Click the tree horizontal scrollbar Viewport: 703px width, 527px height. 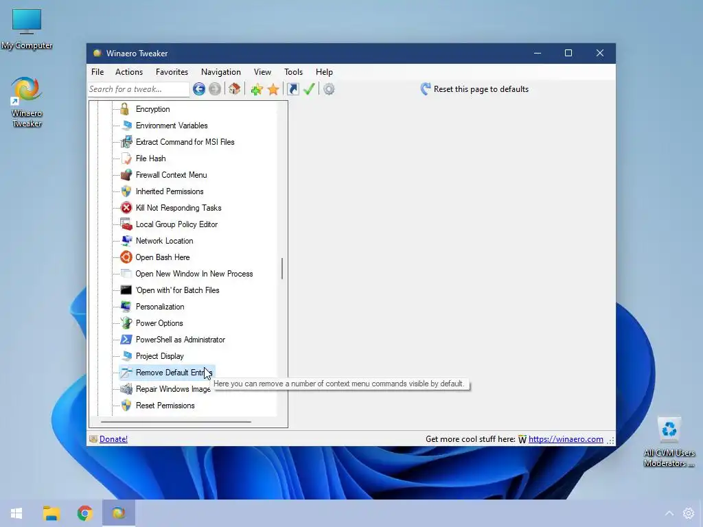click(x=176, y=422)
